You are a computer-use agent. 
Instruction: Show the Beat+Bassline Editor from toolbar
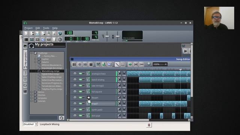click(x=32, y=40)
